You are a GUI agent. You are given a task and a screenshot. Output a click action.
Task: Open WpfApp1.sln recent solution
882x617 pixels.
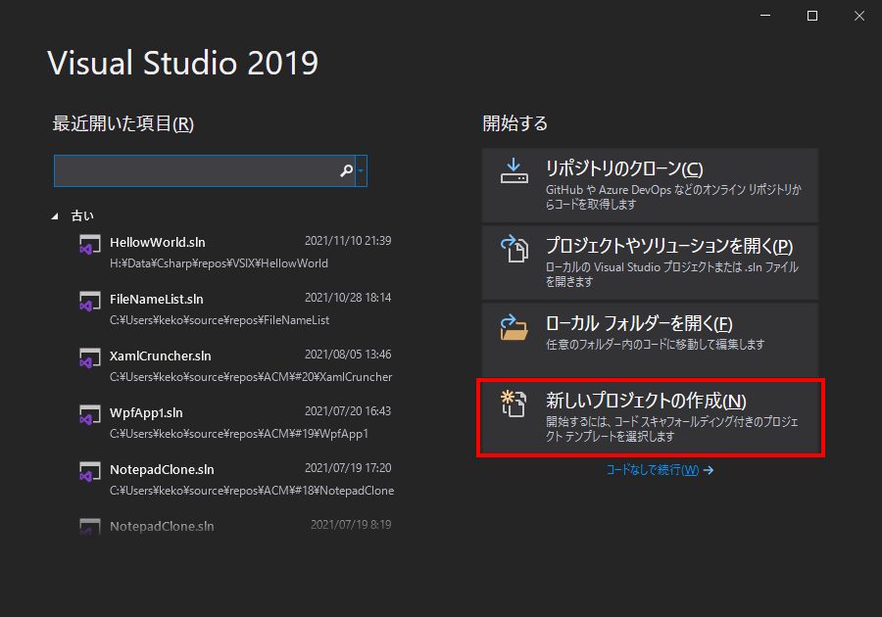click(235, 422)
